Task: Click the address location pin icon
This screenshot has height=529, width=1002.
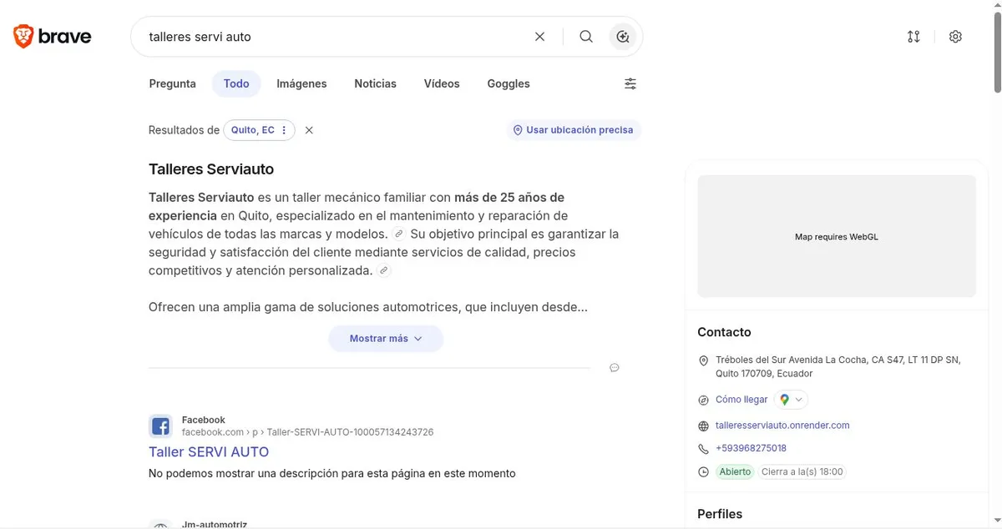Action: (703, 361)
